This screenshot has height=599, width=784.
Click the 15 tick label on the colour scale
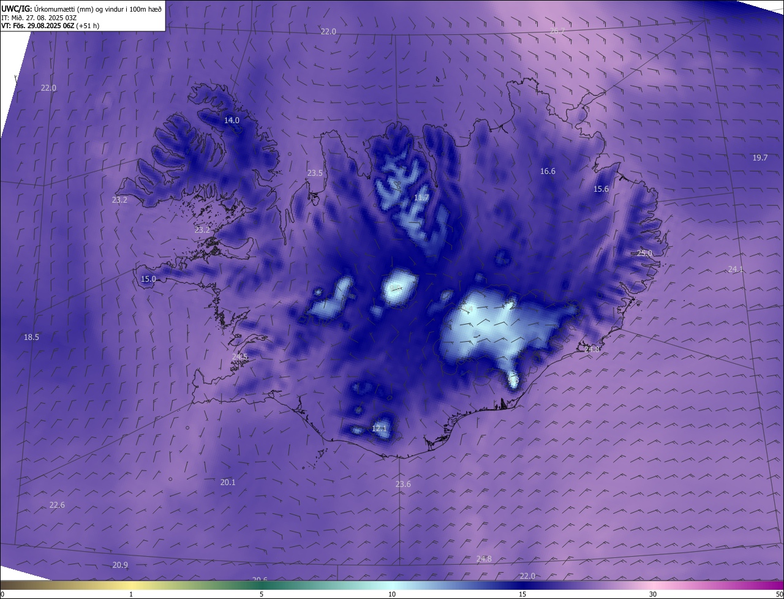(522, 594)
